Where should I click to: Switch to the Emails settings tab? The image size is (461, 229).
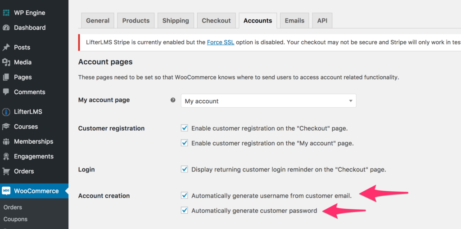[294, 21]
